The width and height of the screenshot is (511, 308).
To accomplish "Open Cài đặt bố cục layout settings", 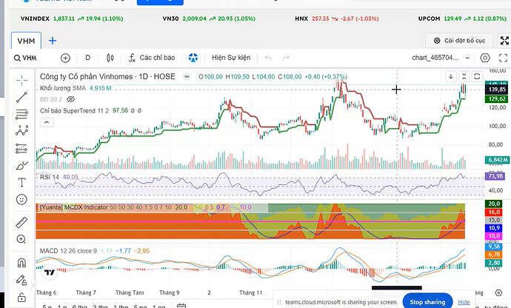I will (x=459, y=41).
